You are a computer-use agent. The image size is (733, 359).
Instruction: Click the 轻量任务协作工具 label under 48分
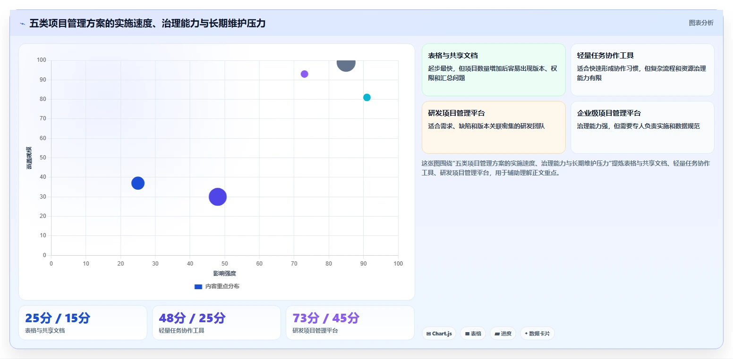click(181, 331)
